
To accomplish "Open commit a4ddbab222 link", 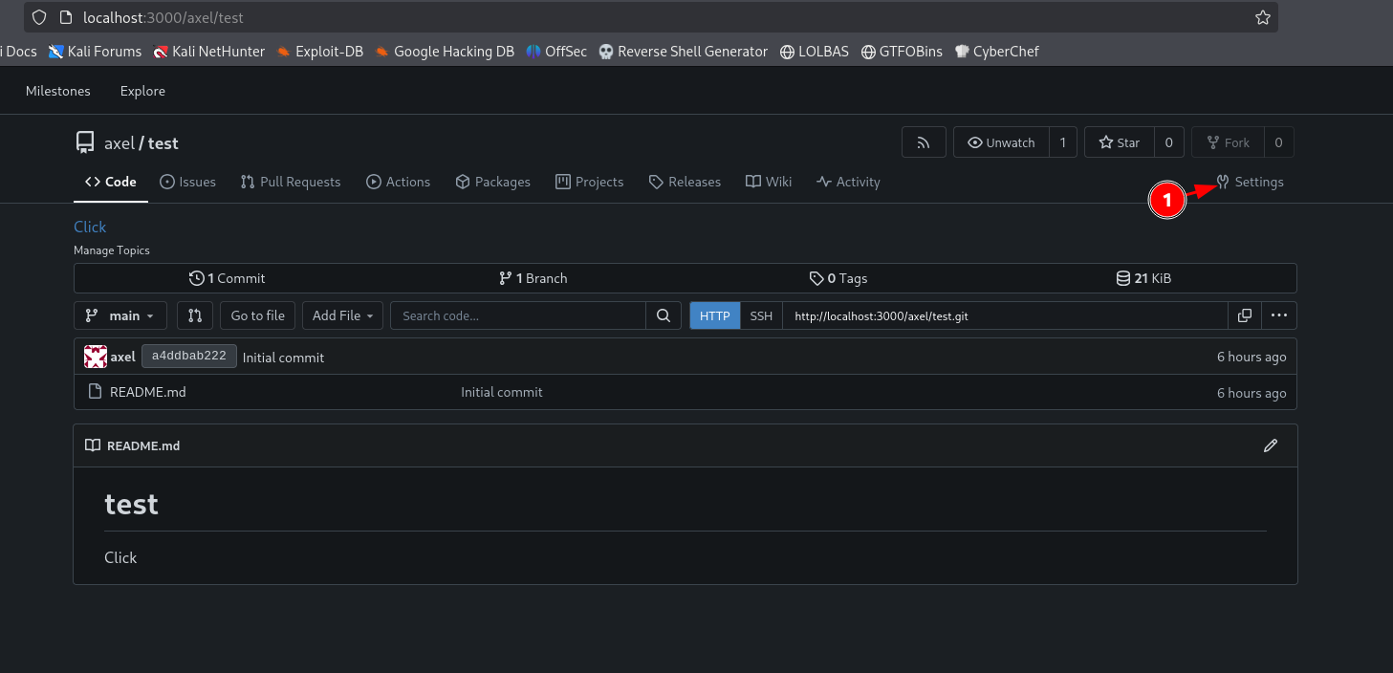I will [188, 356].
